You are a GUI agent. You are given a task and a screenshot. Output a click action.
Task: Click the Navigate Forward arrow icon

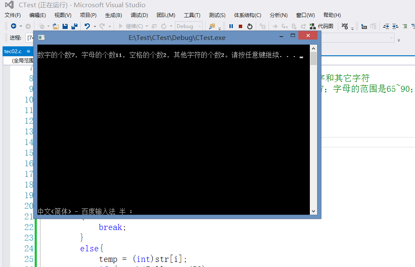[x=28, y=26]
